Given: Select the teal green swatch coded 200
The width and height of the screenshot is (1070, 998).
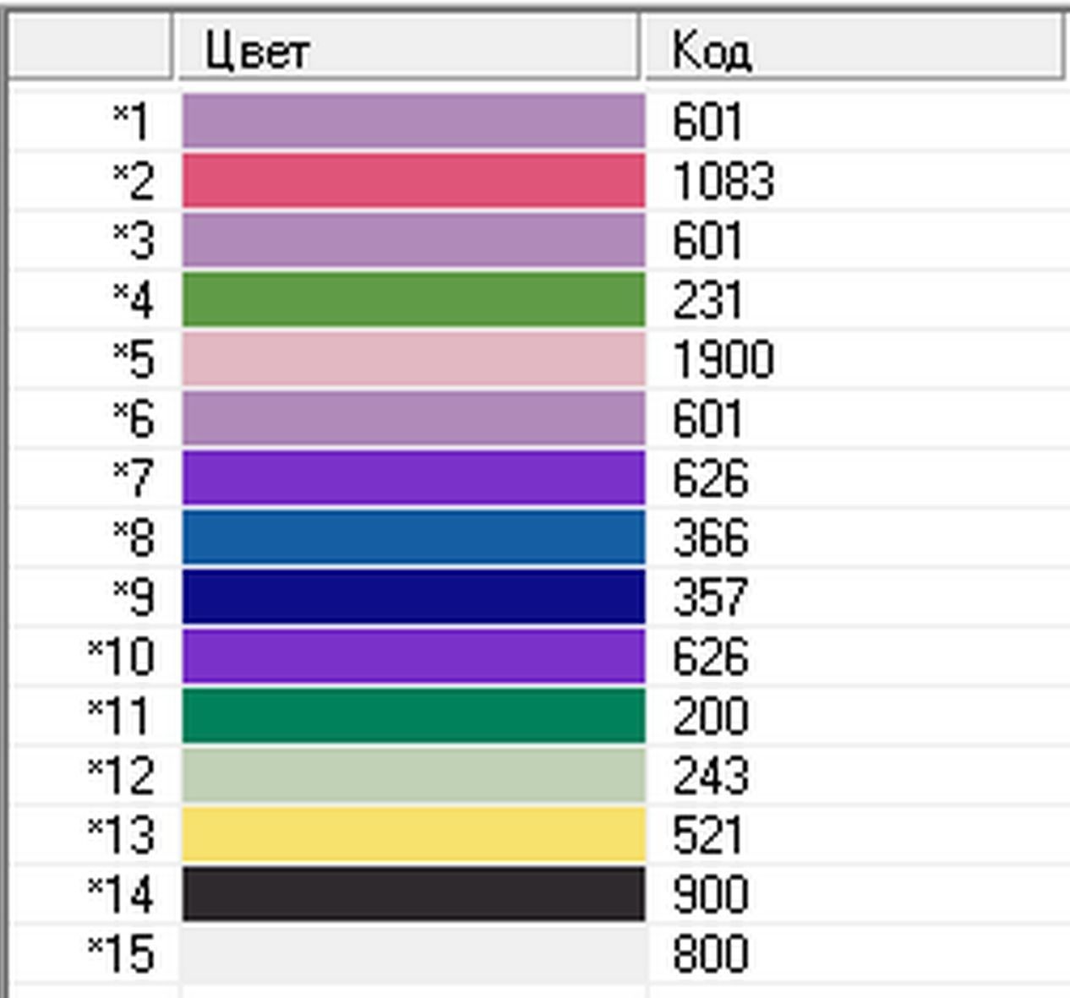Looking at the screenshot, I should [413, 716].
